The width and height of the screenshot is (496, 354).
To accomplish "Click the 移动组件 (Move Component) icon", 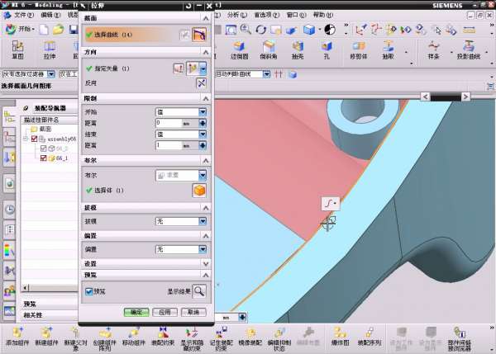I will (133, 330).
